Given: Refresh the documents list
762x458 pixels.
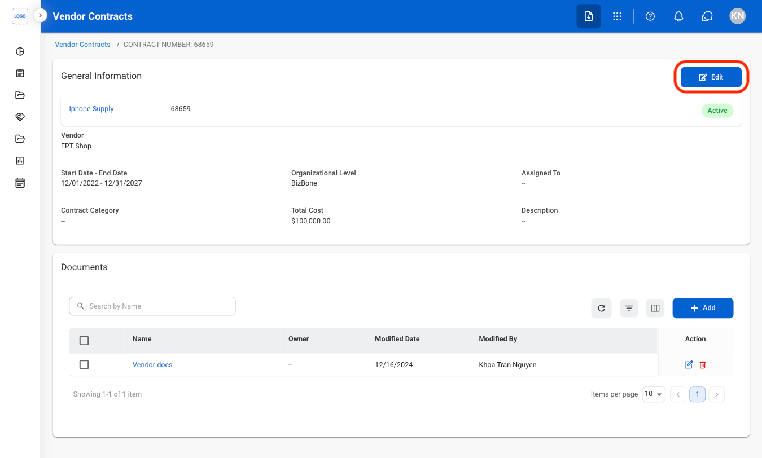Looking at the screenshot, I should pyautogui.click(x=602, y=308).
